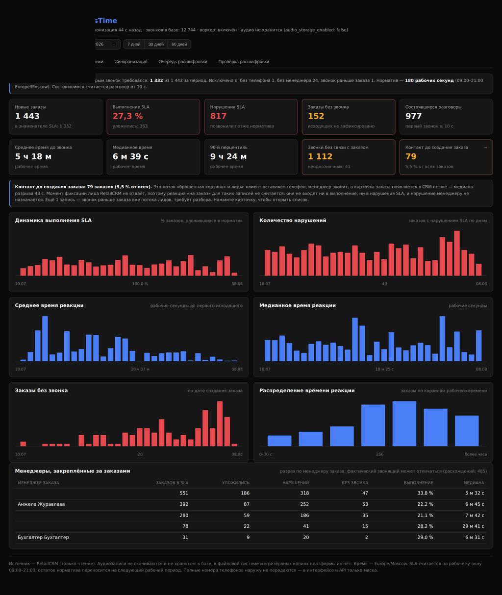Click the 20 ч 37 м label under average chart
The height and width of the screenshot is (595, 502).
pos(140,369)
